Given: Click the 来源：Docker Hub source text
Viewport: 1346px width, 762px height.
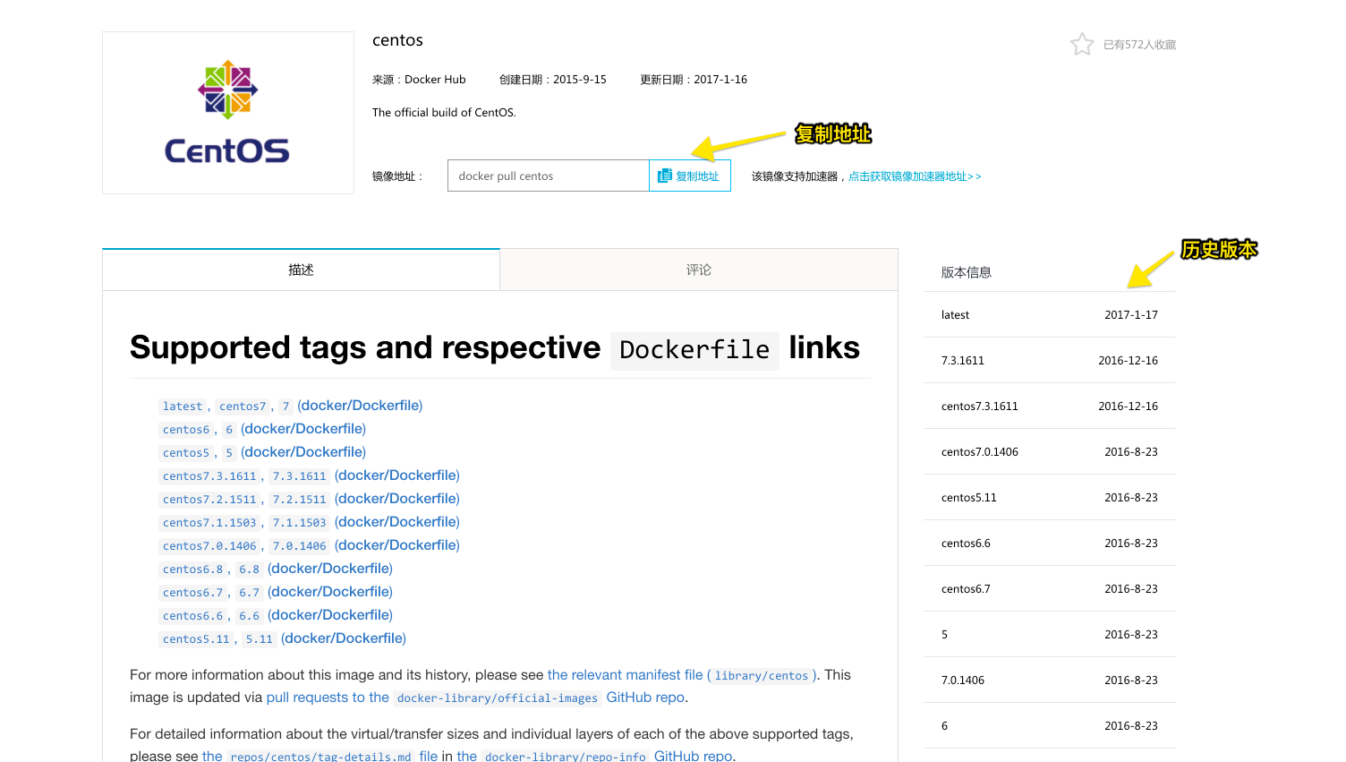Looking at the screenshot, I should point(419,80).
